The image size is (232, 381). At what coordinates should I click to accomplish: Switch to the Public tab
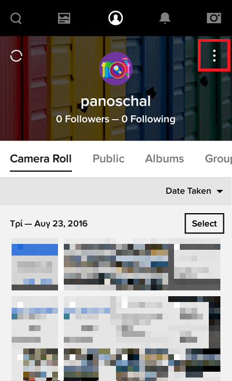108,159
